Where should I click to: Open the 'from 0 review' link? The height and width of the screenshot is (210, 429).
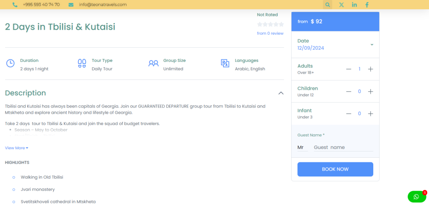coord(270,33)
